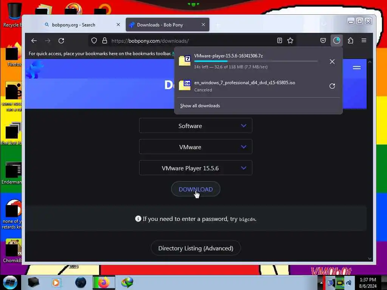Viewport: 387px width, 290px height.
Task: Launch Firefox from the taskbar
Action: pos(104,282)
